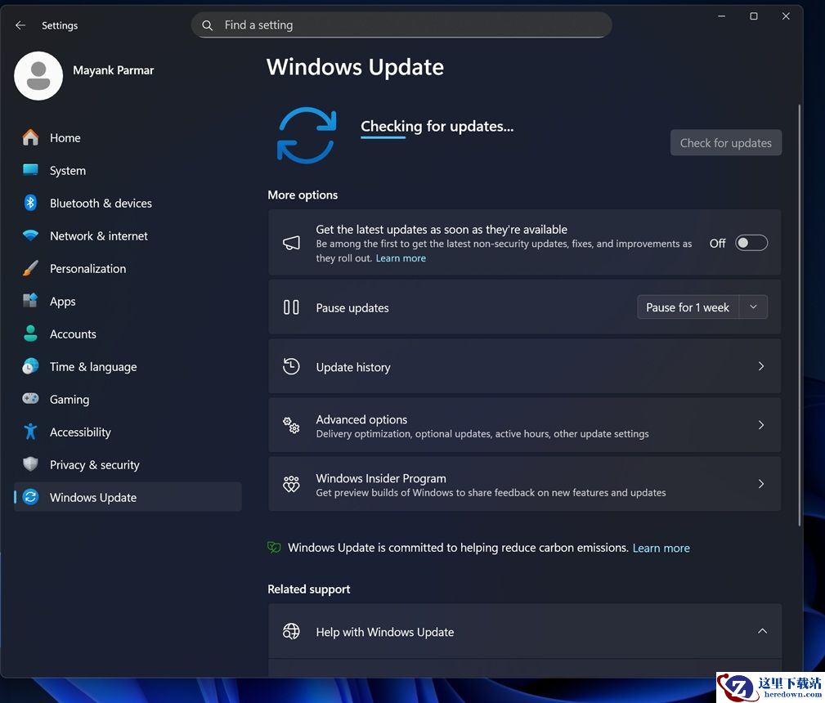Open the Pause updates duration dropdown arrow
The width and height of the screenshot is (825, 703).
[753, 307]
